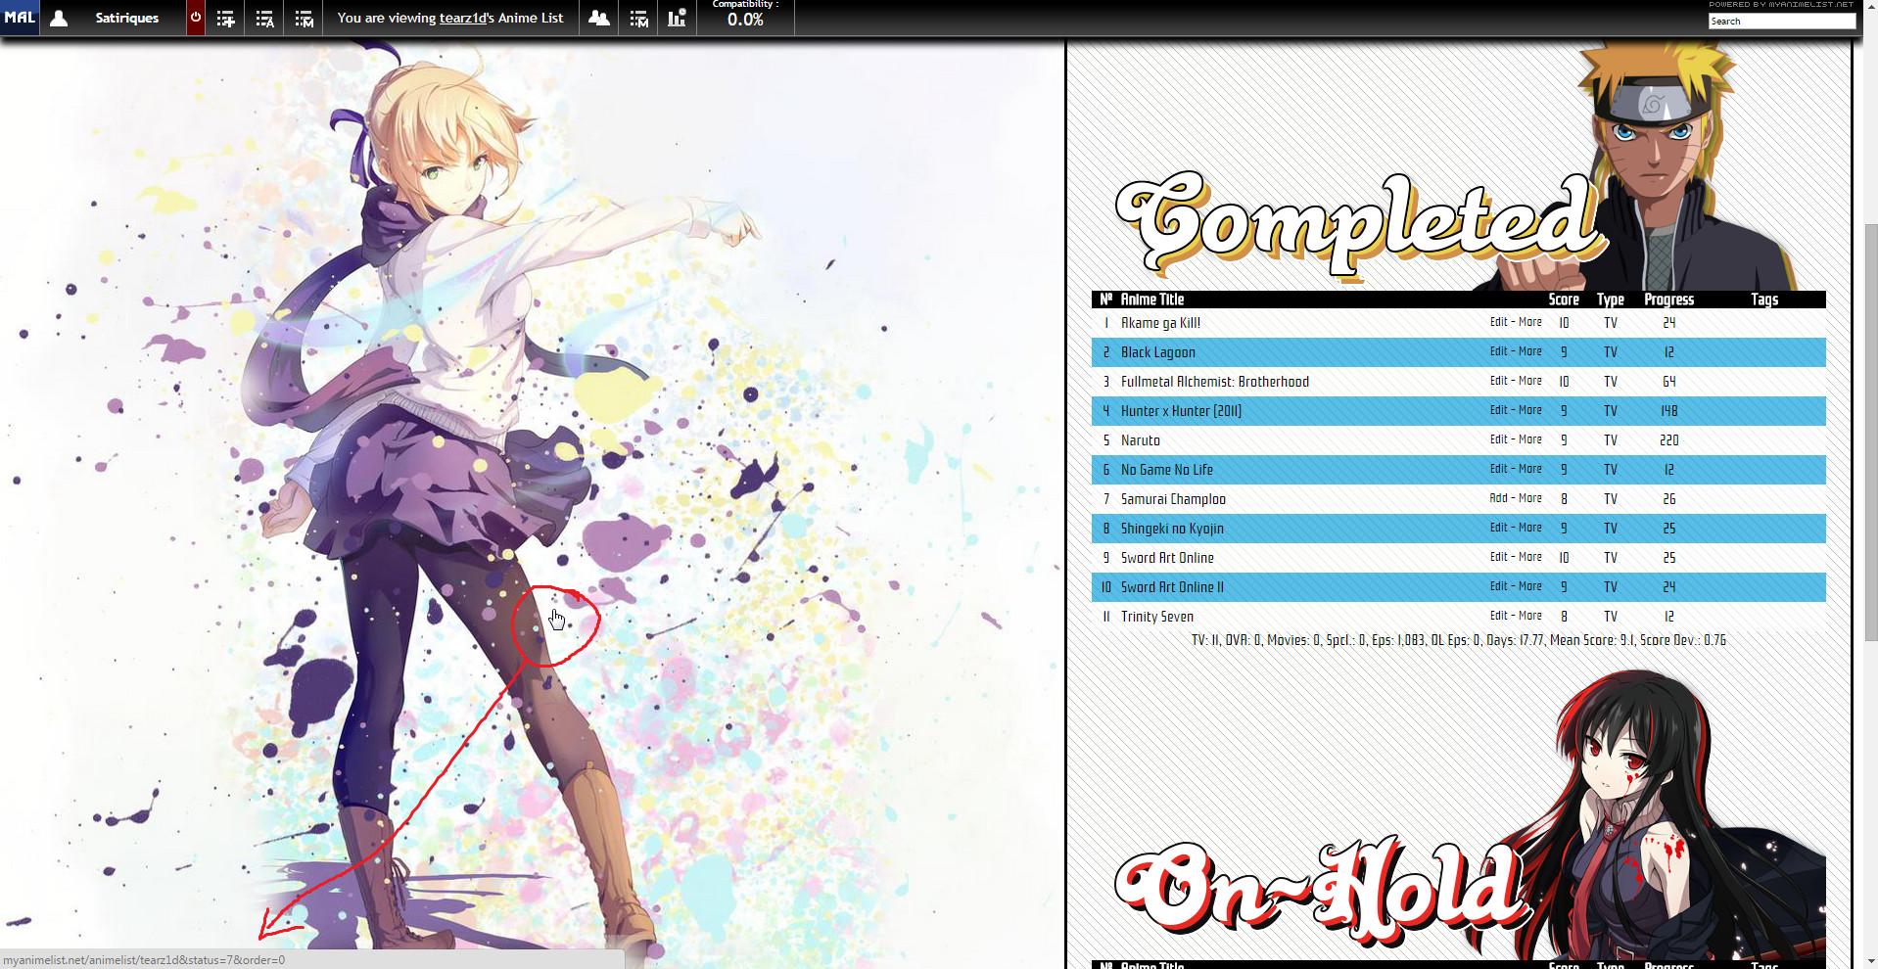1878x969 pixels.
Task: Click progress 220 in Naruto row
Action: point(1669,440)
